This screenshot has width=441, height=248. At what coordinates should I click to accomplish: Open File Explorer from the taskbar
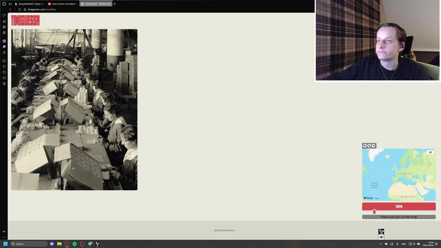[59, 244]
